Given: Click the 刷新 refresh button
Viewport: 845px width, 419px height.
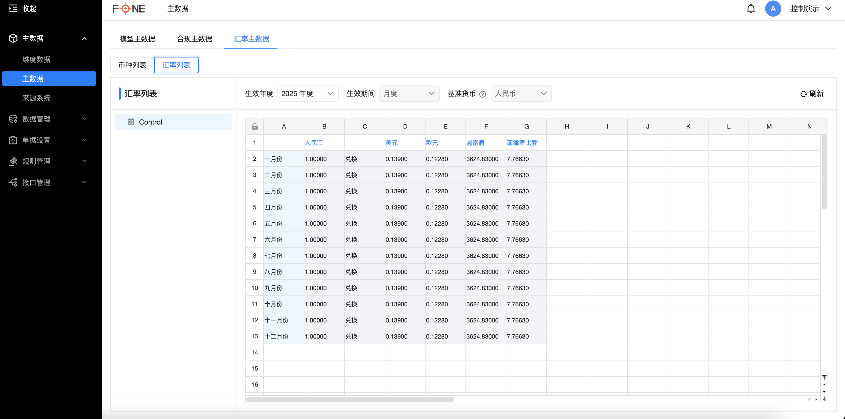Looking at the screenshot, I should 812,94.
